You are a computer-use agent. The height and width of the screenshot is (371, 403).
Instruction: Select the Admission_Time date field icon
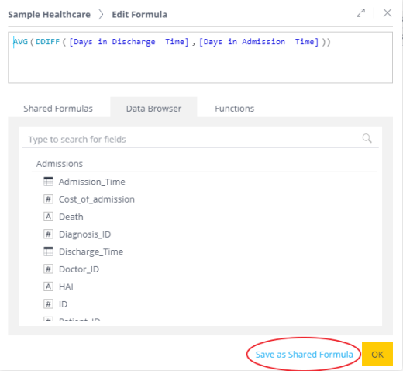pos(48,182)
